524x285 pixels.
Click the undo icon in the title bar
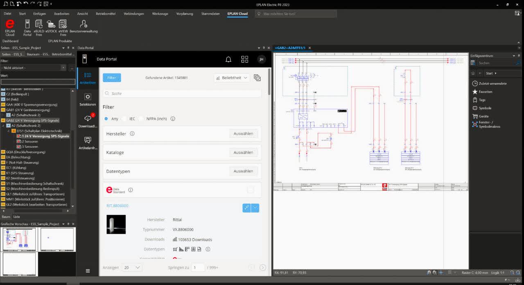[26, 4]
